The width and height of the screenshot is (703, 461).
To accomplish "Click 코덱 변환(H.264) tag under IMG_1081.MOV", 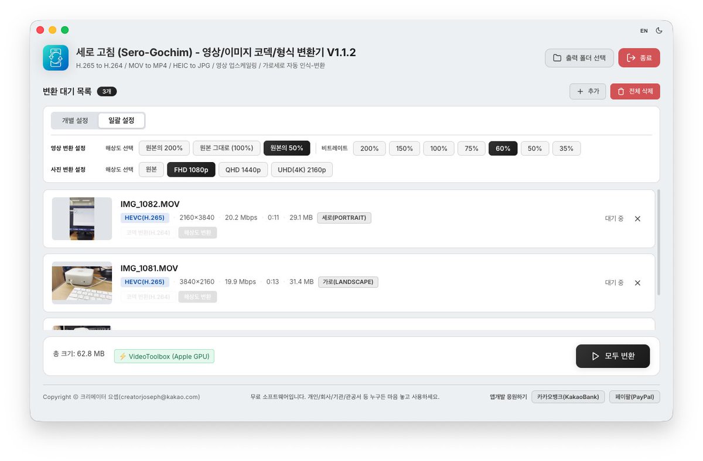I will (148, 297).
